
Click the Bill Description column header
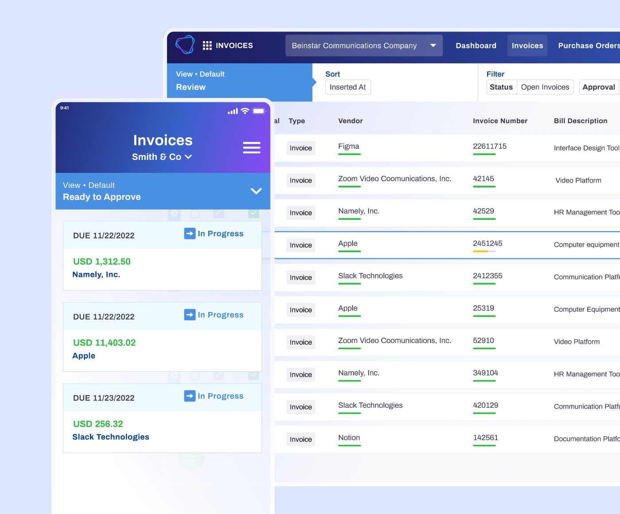581,121
